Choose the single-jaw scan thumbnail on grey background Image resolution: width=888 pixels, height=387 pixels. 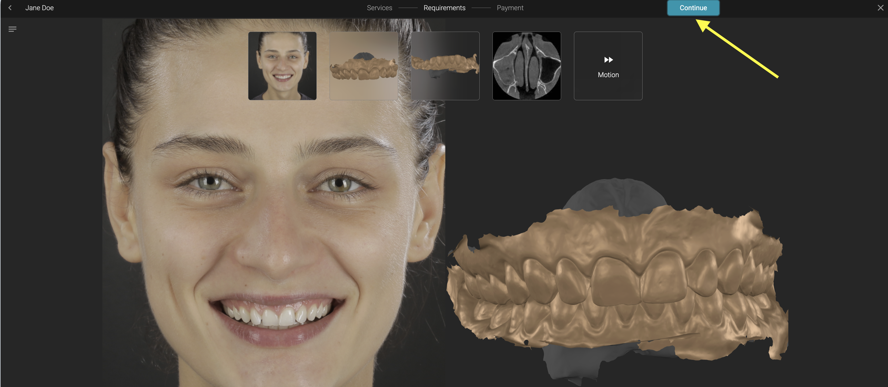[445, 66]
